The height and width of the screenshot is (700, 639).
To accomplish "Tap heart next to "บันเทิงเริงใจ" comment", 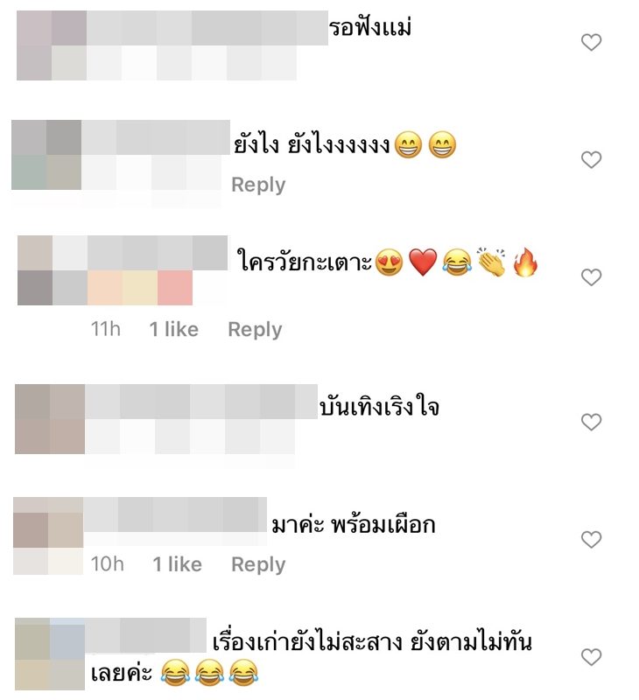I will tap(591, 422).
